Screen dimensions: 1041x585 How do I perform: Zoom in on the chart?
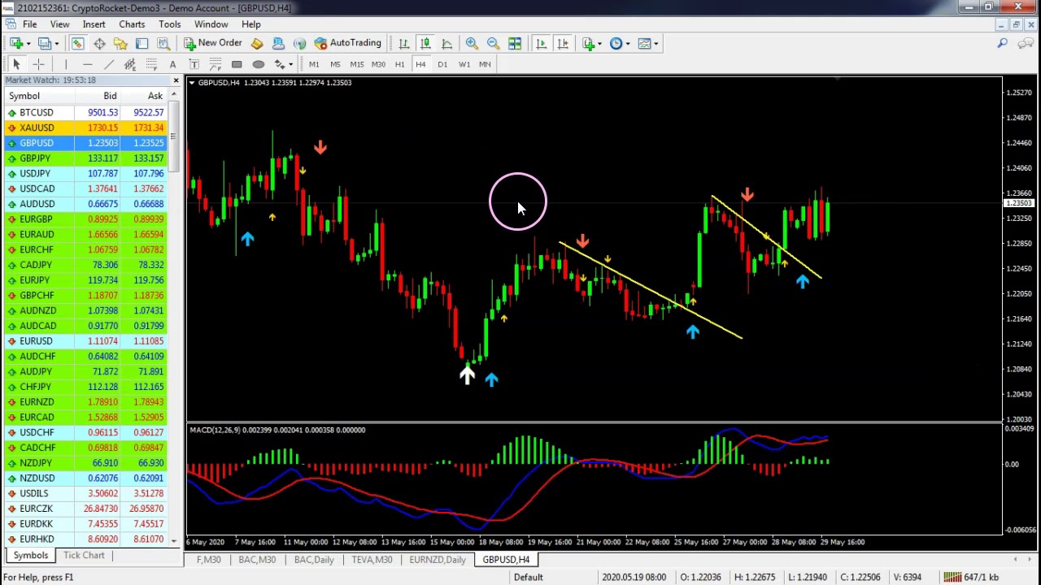472,43
